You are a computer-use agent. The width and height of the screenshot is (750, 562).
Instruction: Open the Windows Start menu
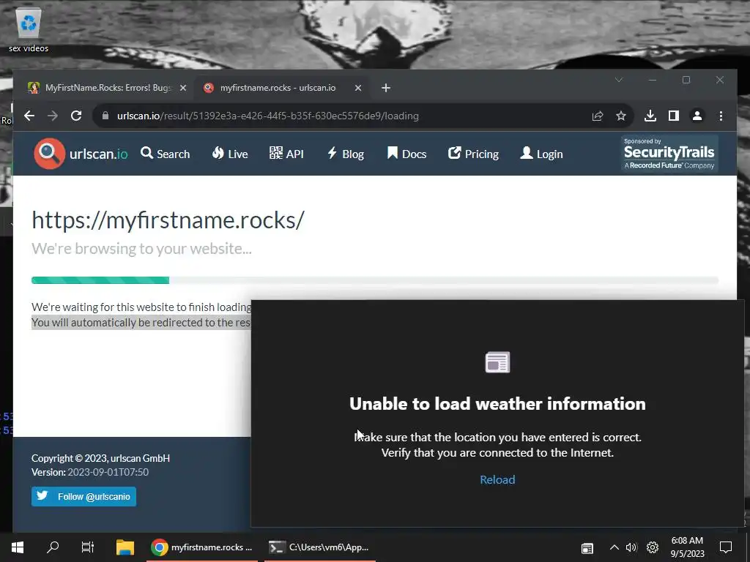(18, 547)
